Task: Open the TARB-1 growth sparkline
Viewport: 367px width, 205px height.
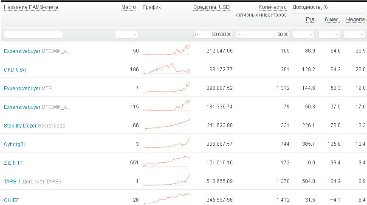Action: (x=167, y=180)
